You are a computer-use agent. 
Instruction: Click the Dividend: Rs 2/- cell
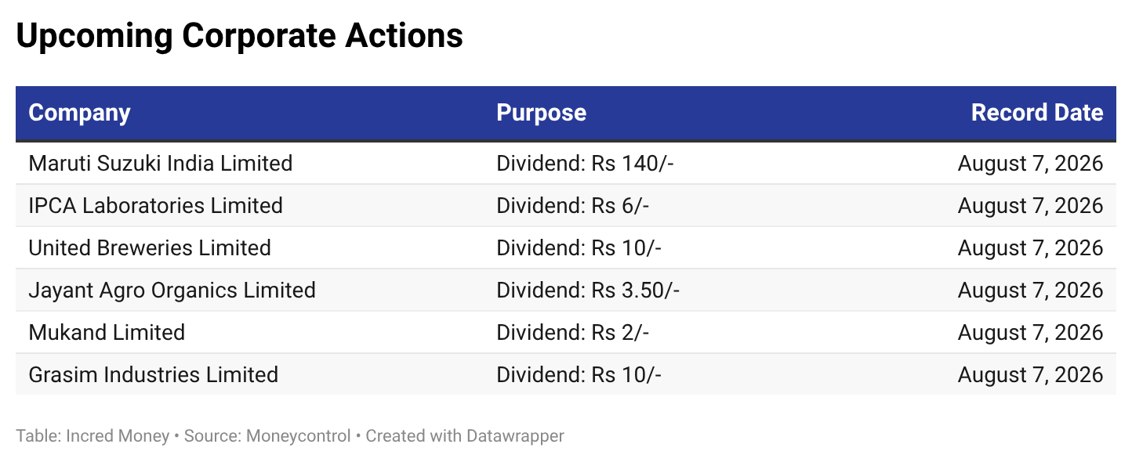point(573,332)
